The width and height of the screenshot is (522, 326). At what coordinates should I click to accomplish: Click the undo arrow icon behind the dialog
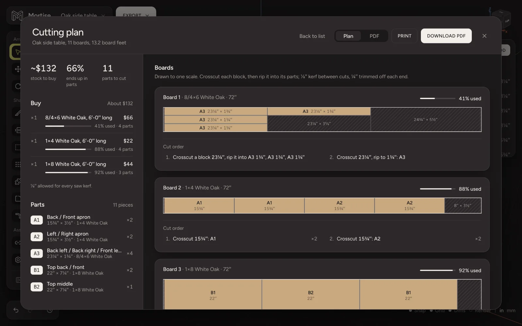tap(16, 310)
